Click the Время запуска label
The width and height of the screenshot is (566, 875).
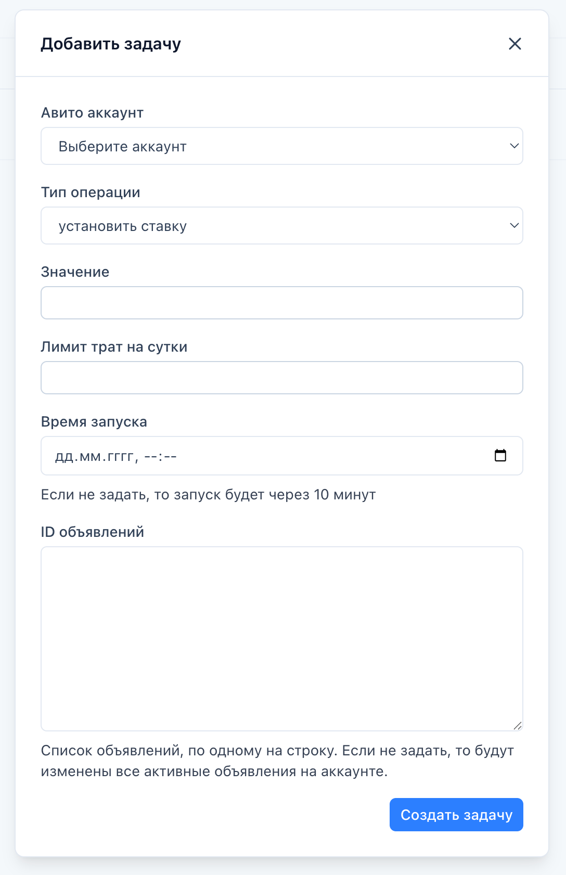coord(94,422)
